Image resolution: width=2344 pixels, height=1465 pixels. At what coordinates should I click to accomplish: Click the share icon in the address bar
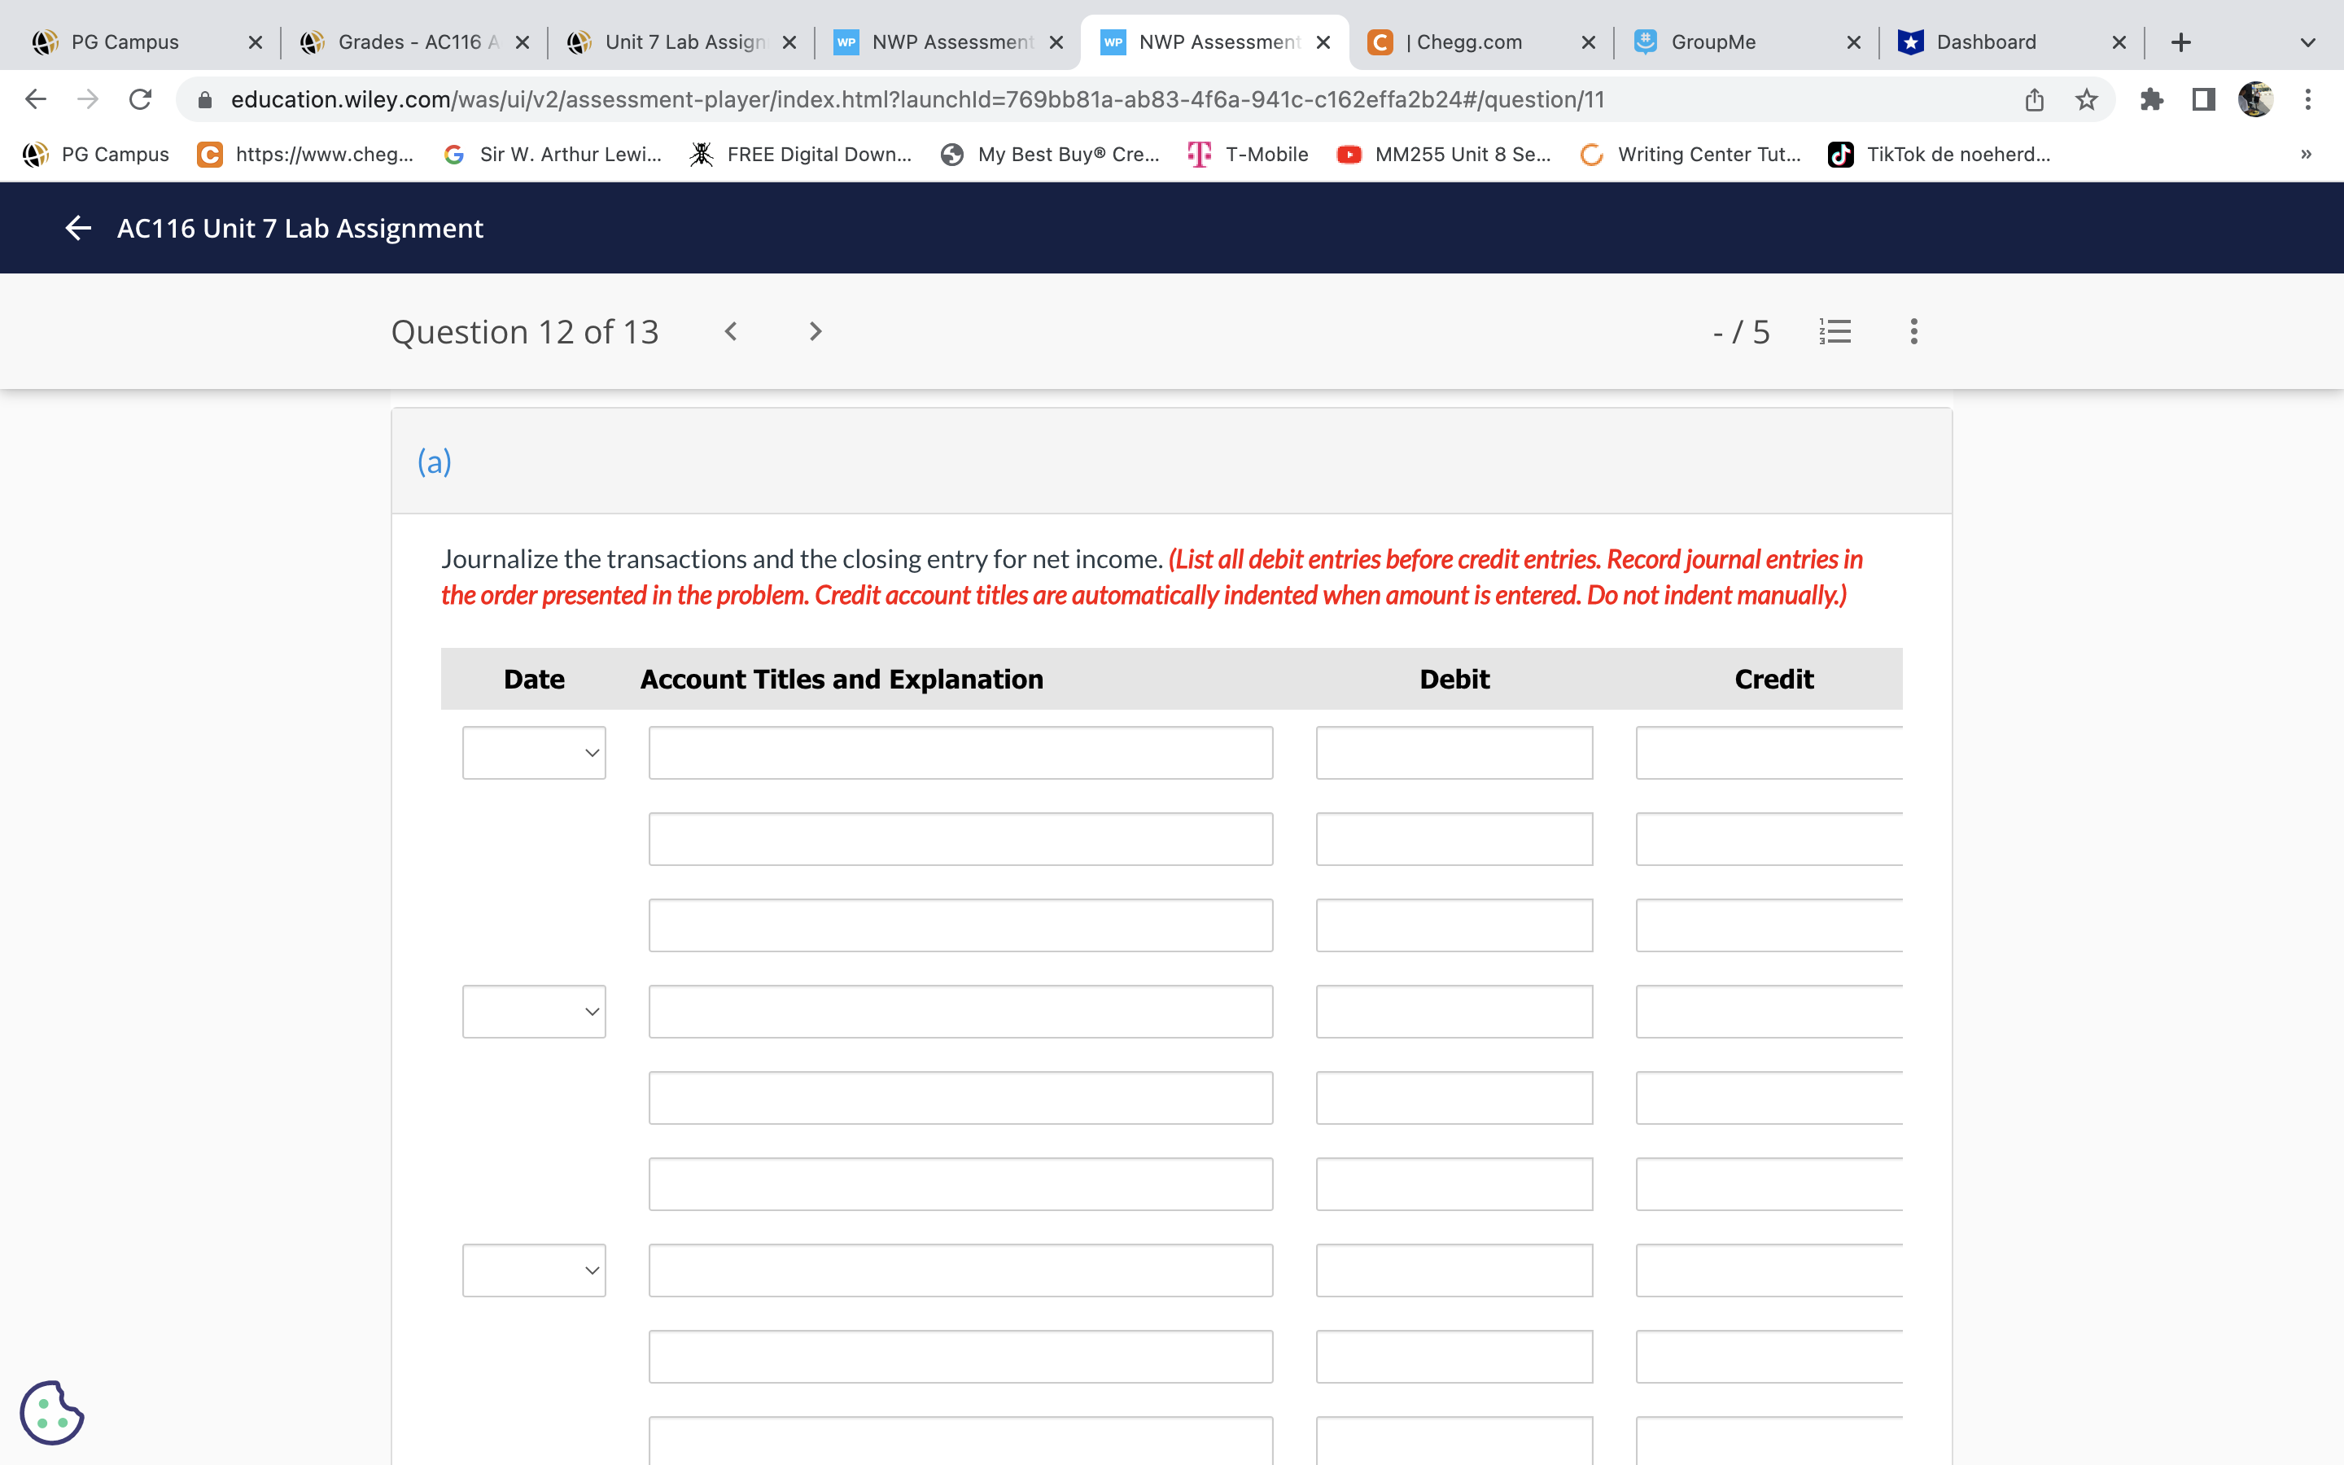[2032, 98]
